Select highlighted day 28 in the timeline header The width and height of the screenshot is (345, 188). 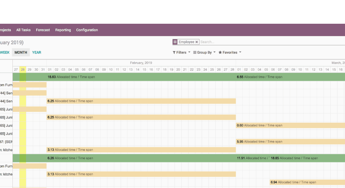point(23,69)
